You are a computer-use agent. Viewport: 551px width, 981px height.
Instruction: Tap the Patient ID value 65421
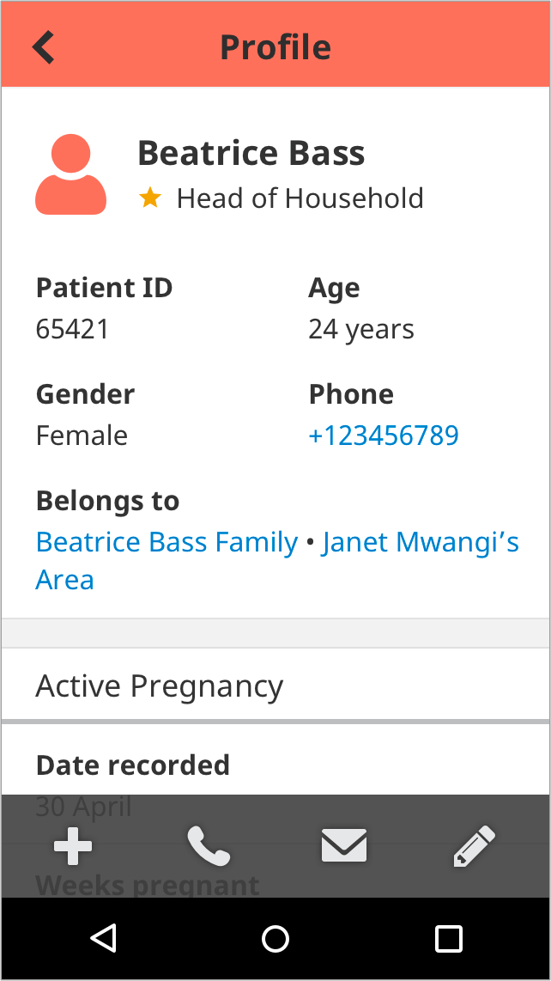(x=73, y=329)
